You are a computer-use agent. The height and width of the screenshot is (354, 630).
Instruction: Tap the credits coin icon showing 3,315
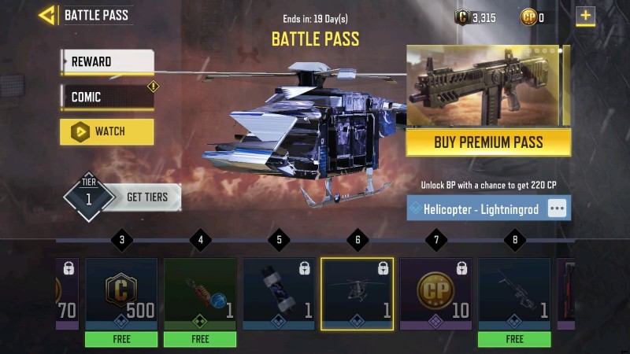tap(462, 17)
